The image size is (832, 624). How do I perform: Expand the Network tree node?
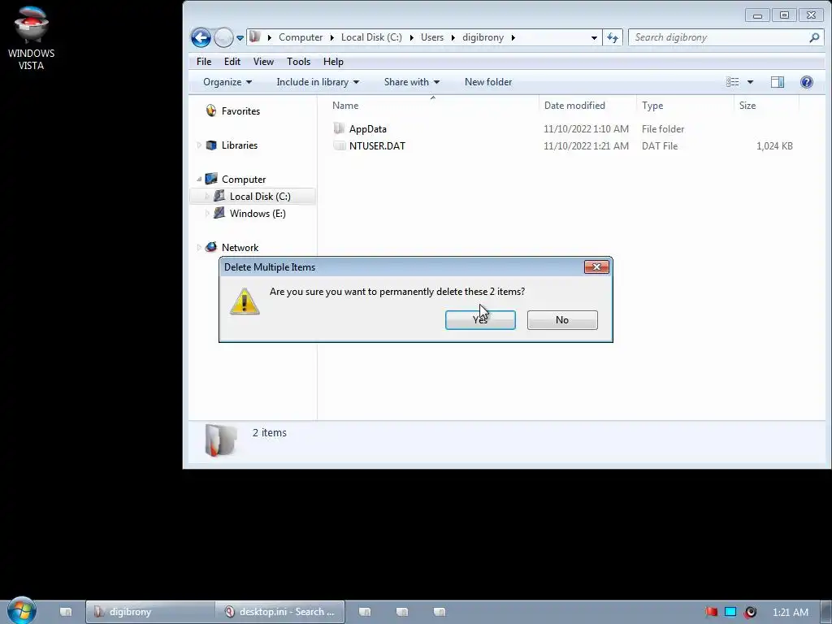pos(199,247)
